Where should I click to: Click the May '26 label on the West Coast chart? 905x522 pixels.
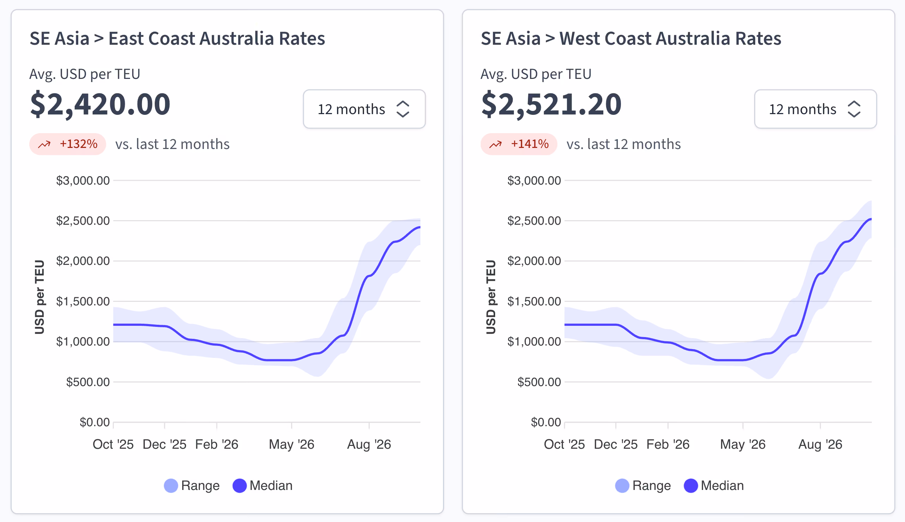pos(743,445)
